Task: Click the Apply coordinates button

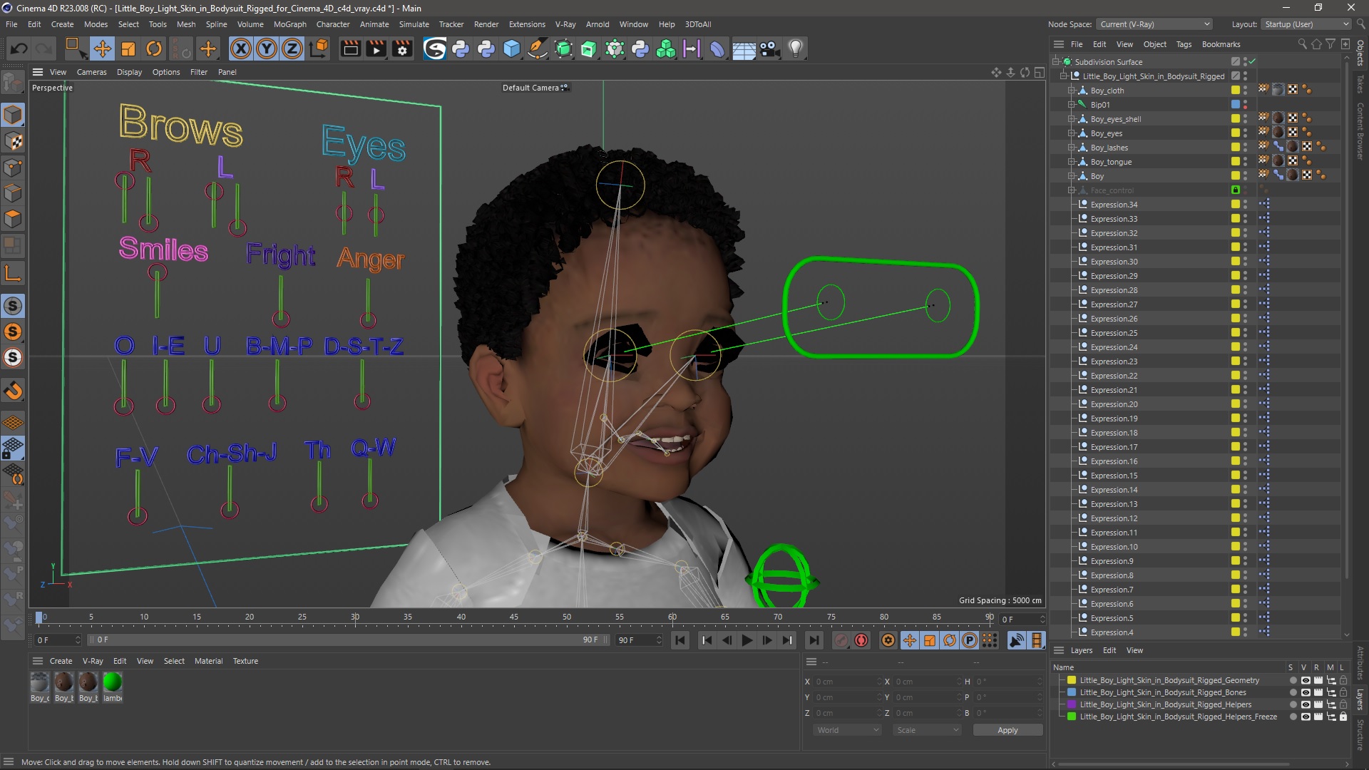Action: 1007,730
